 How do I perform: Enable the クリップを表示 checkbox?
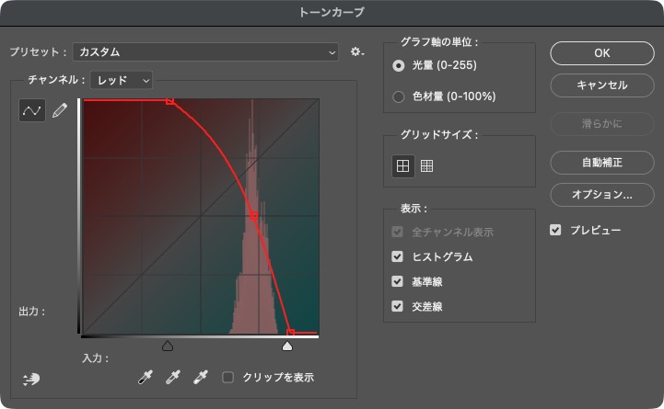[227, 377]
